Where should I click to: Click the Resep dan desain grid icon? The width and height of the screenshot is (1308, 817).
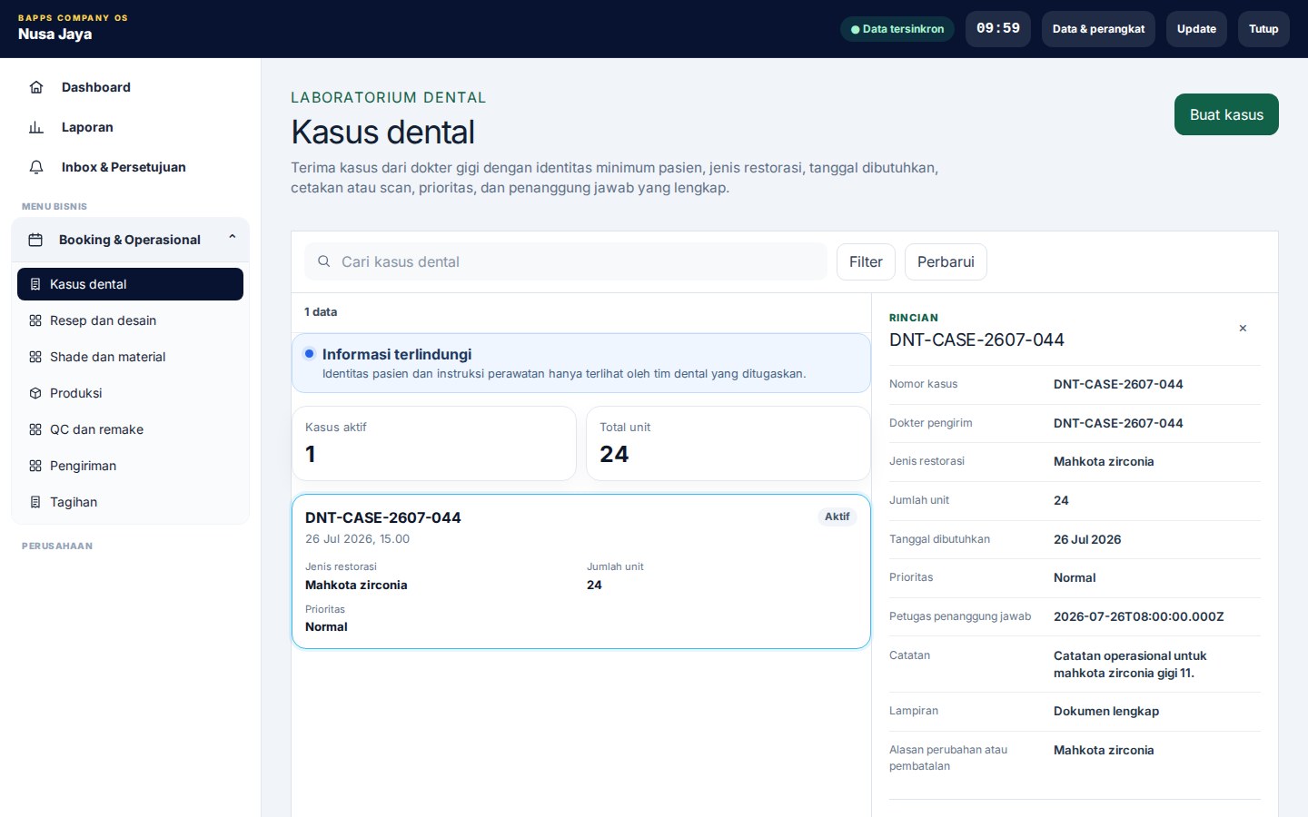tap(35, 320)
